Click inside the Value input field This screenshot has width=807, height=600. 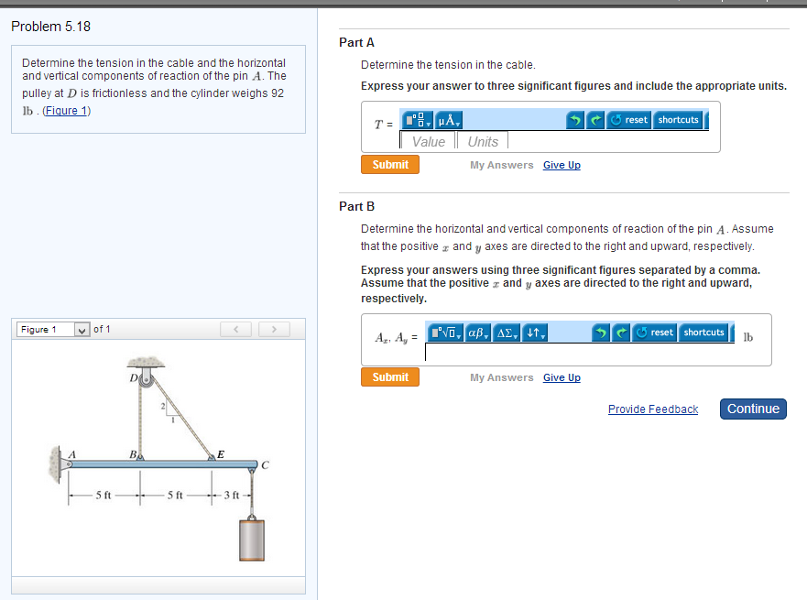(427, 140)
